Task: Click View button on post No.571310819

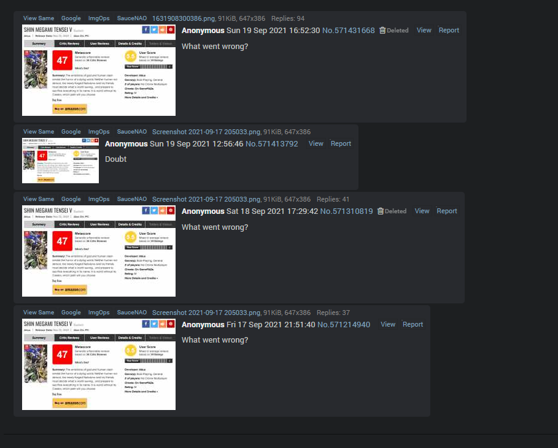Action: coord(422,211)
